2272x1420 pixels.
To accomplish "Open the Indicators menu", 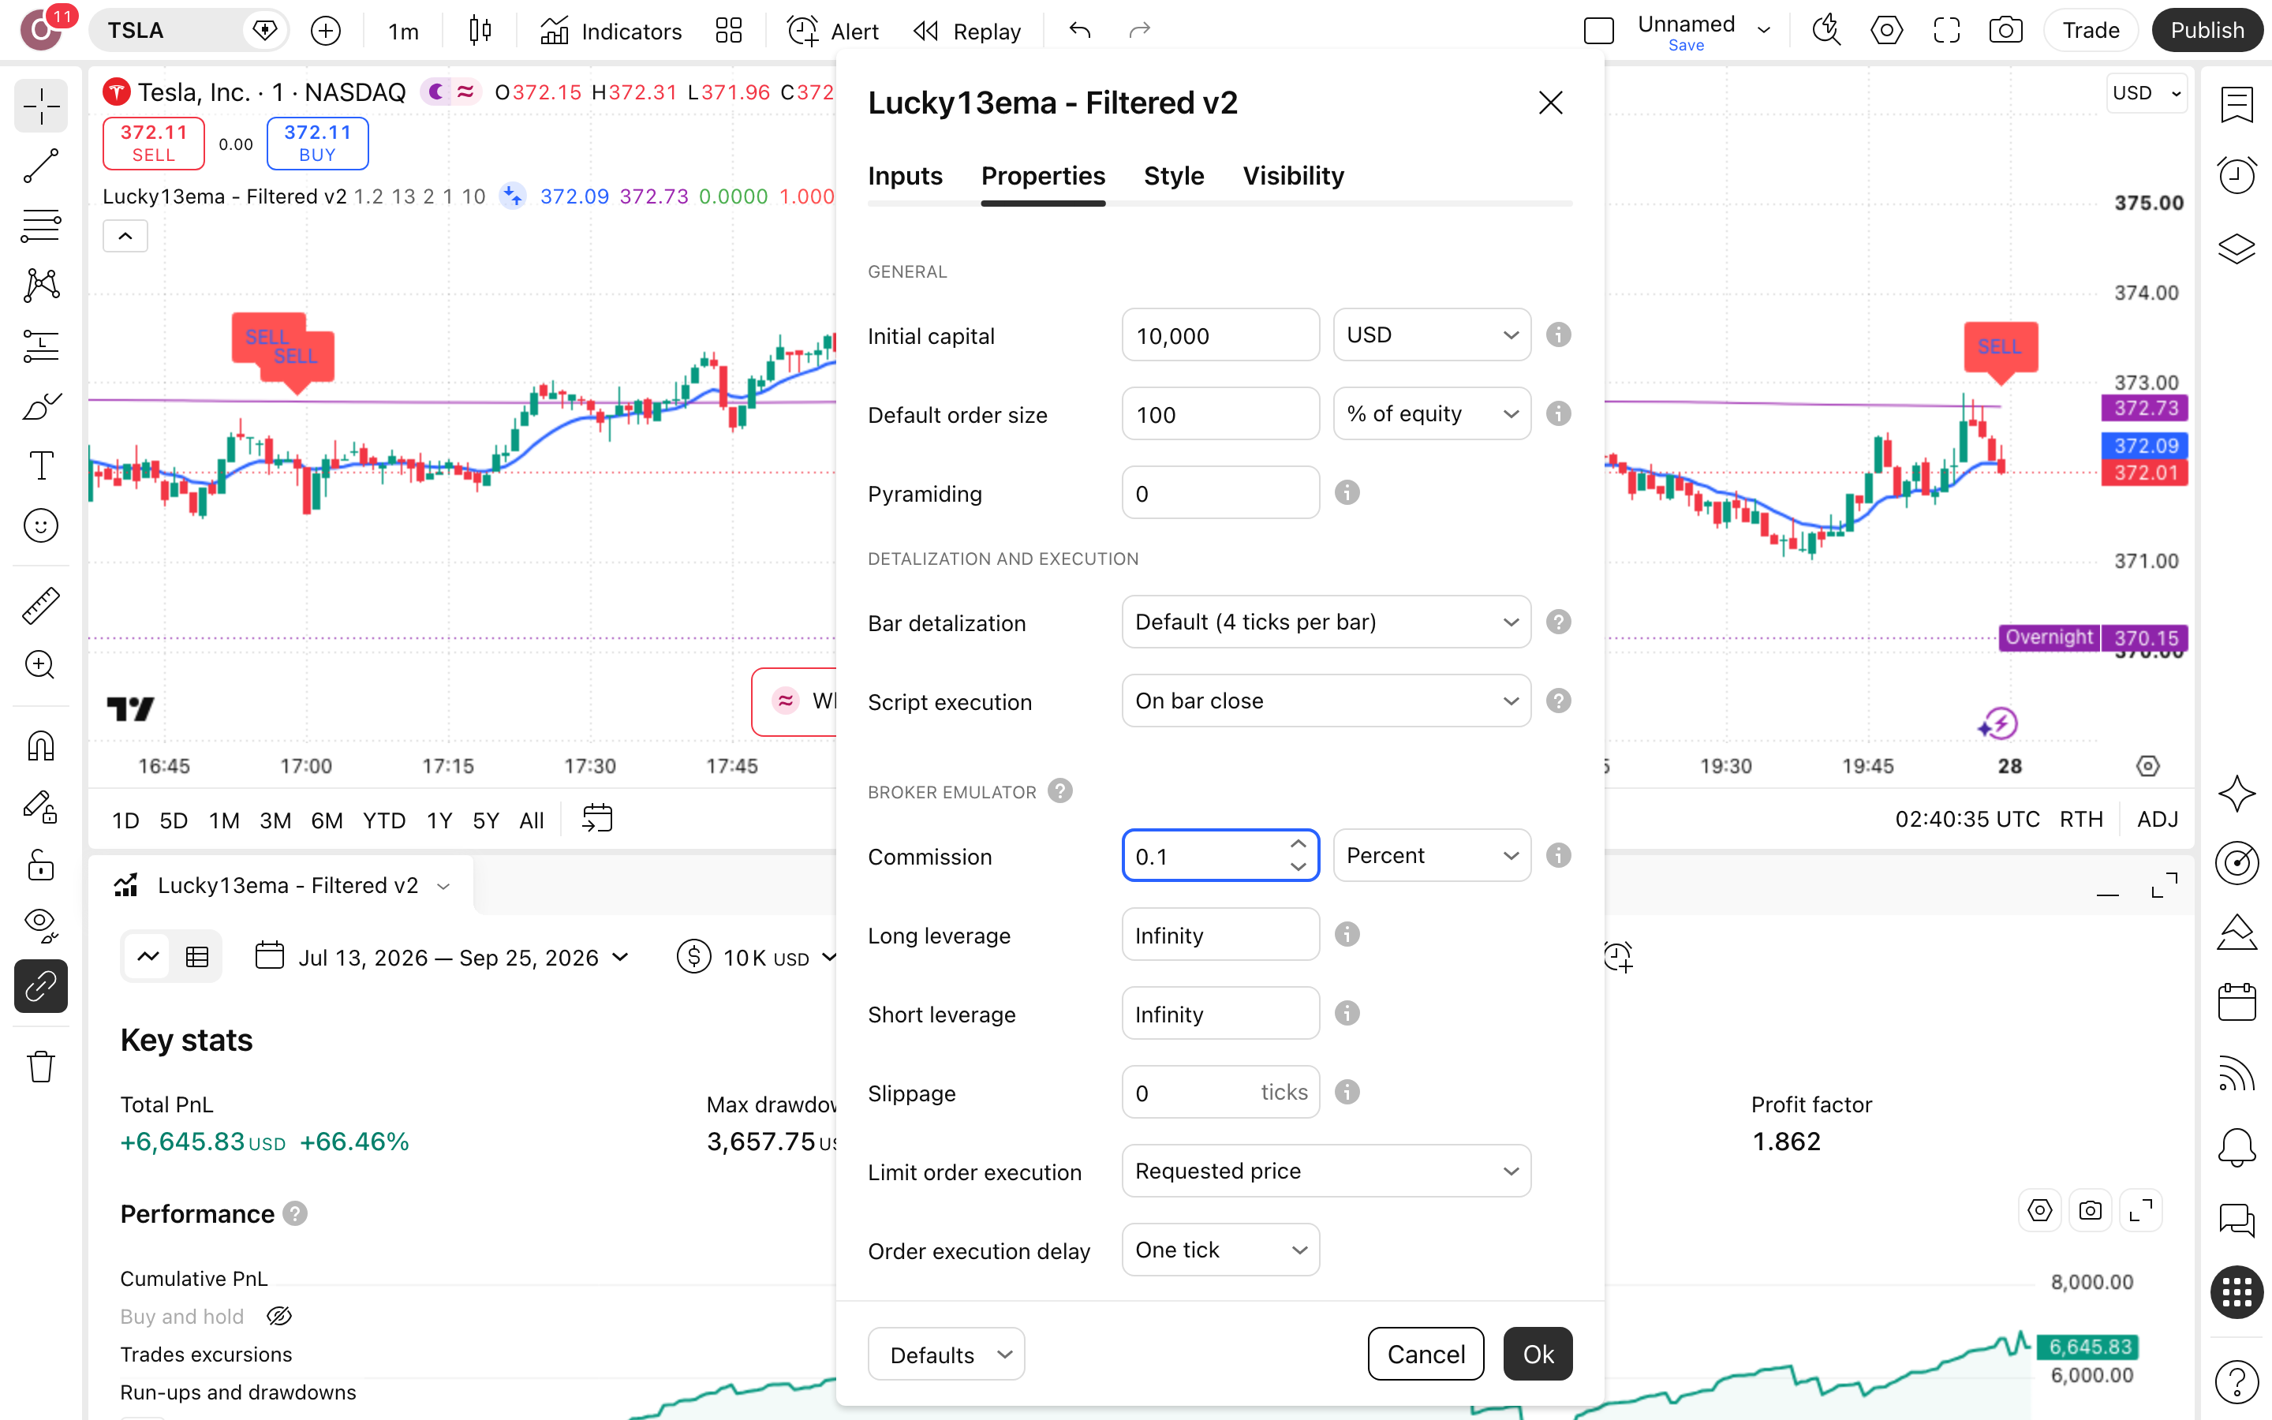I will coord(611,31).
